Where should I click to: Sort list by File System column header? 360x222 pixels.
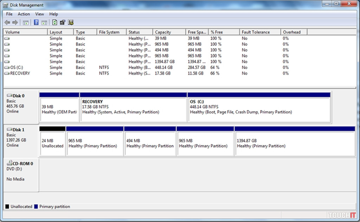109,32
